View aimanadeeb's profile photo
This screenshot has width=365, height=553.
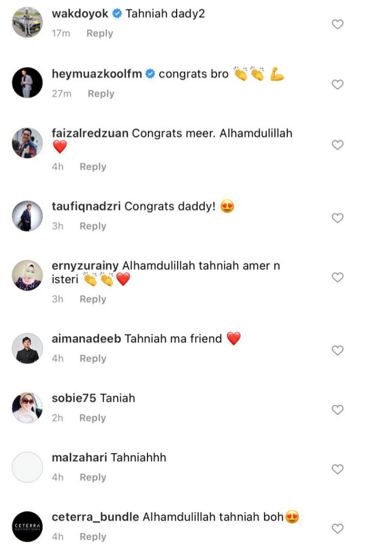[27, 348]
